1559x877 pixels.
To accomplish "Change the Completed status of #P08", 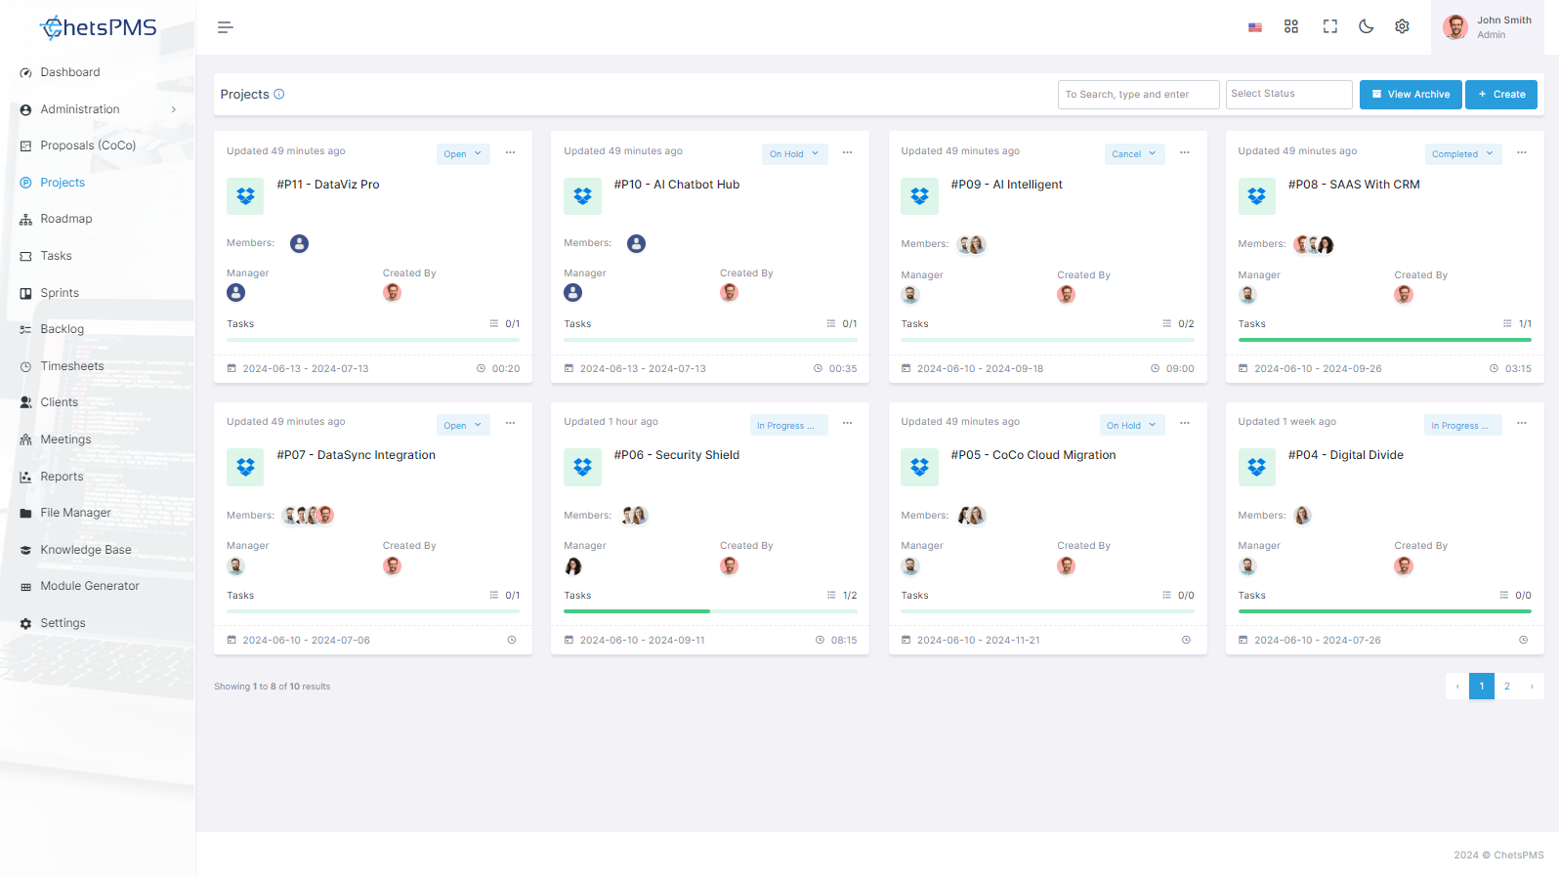I will tap(1463, 154).
